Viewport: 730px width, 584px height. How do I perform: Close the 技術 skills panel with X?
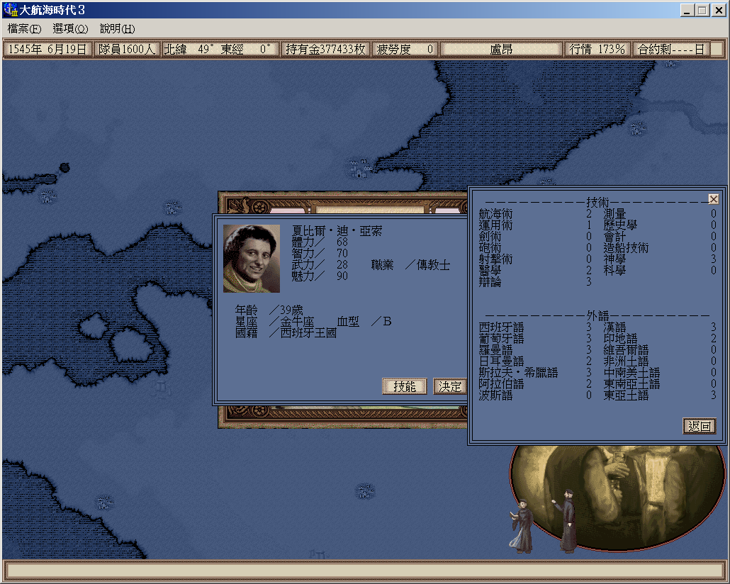714,199
